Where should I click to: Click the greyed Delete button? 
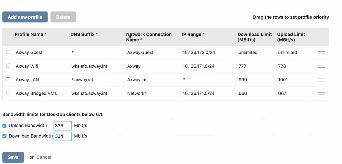point(63,17)
